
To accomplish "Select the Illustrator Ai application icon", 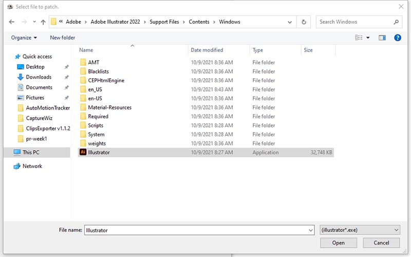I will [x=83, y=152].
